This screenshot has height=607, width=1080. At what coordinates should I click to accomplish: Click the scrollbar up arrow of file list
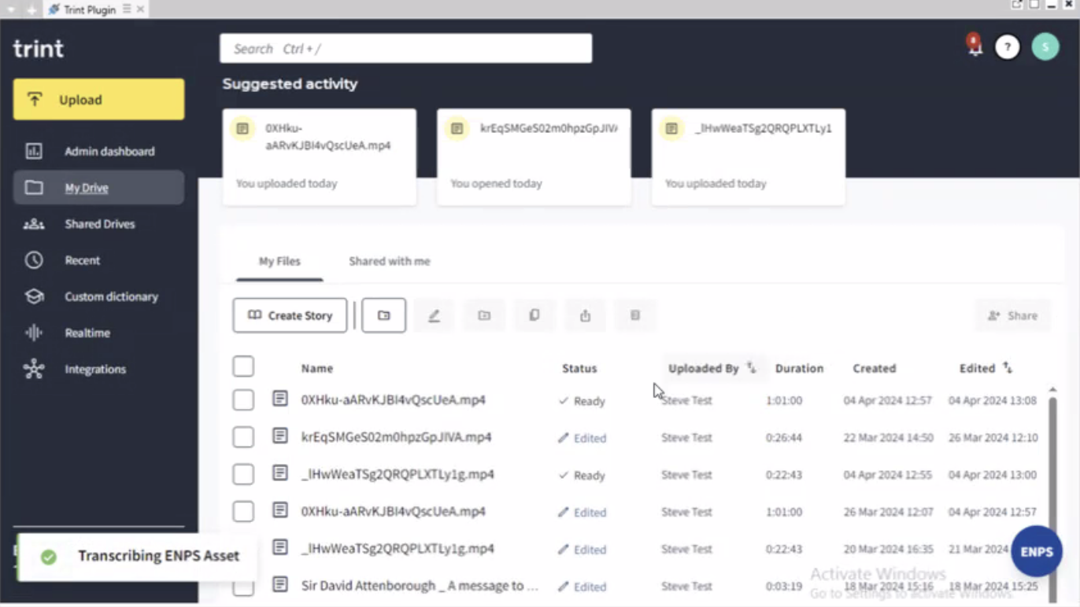coord(1053,389)
